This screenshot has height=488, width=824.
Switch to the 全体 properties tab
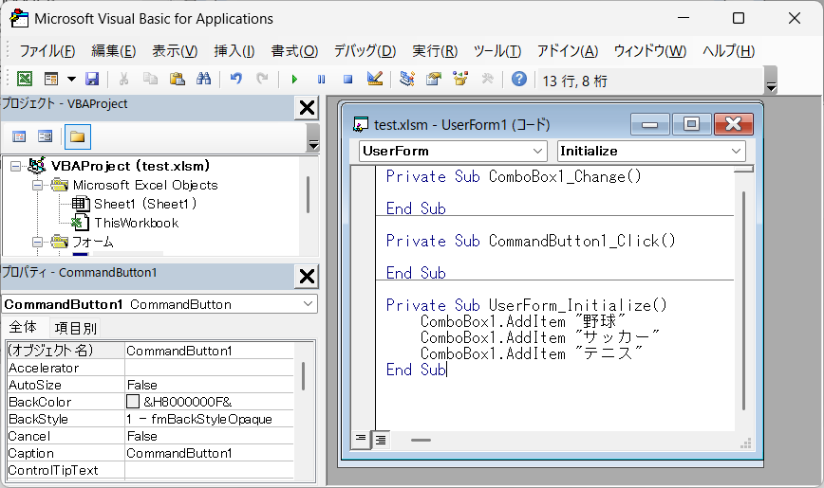(x=23, y=327)
